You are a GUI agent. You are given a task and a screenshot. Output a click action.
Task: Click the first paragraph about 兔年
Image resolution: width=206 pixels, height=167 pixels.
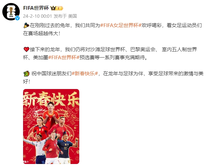112,29
